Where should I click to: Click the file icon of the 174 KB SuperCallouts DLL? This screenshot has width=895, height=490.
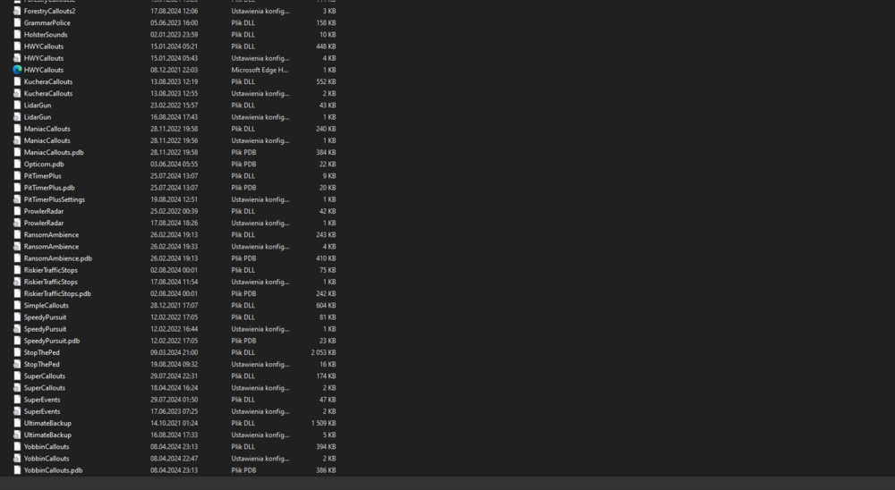17,376
